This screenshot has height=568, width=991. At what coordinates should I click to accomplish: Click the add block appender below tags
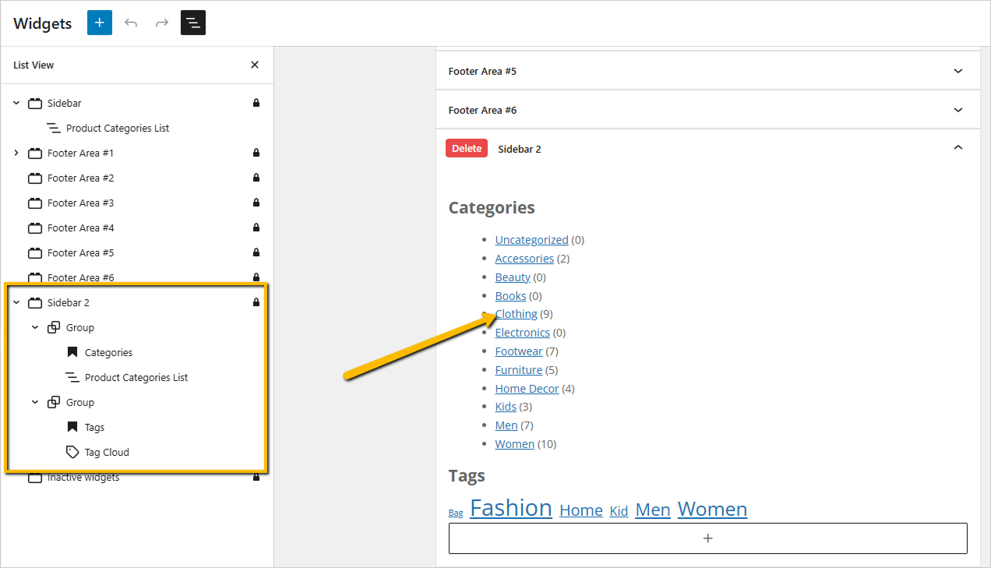click(707, 538)
